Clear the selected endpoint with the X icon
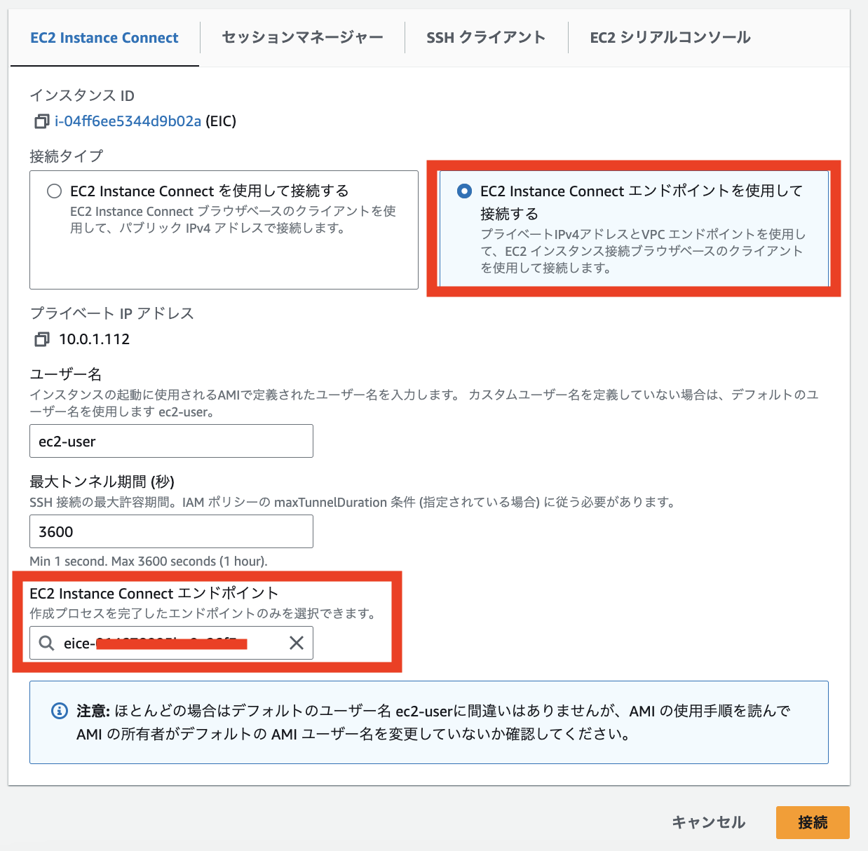This screenshot has height=851, width=868. (296, 643)
